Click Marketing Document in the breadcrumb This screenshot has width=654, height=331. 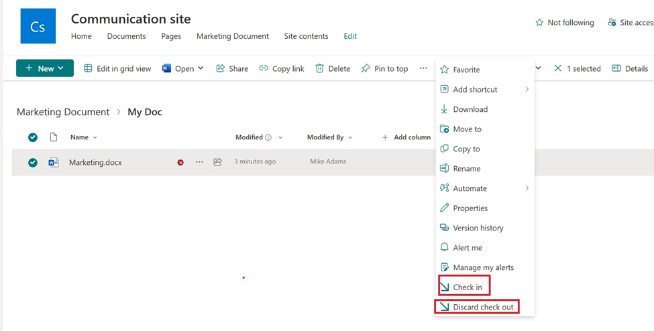click(63, 112)
